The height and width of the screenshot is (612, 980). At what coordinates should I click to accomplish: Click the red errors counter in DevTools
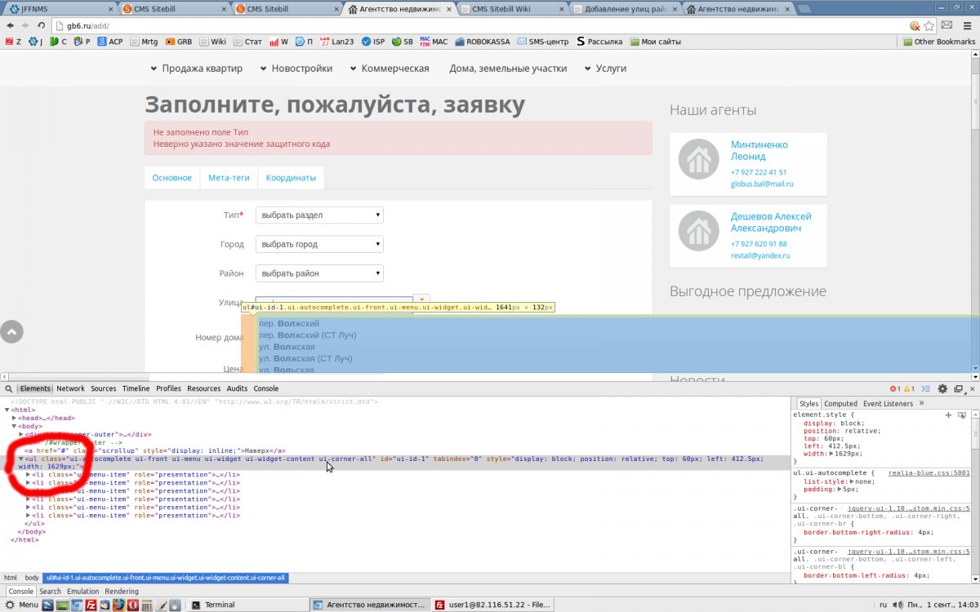click(894, 389)
